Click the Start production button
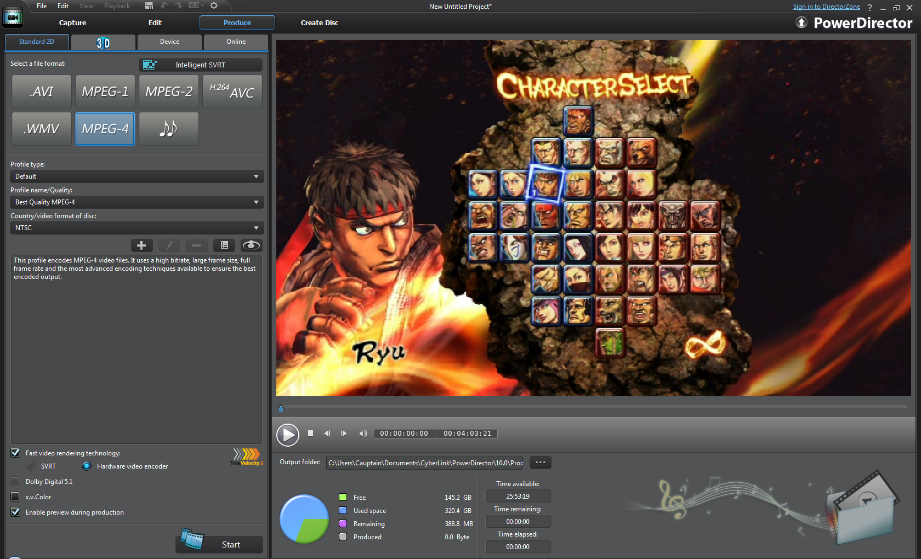The width and height of the screenshot is (921, 559). click(x=220, y=544)
